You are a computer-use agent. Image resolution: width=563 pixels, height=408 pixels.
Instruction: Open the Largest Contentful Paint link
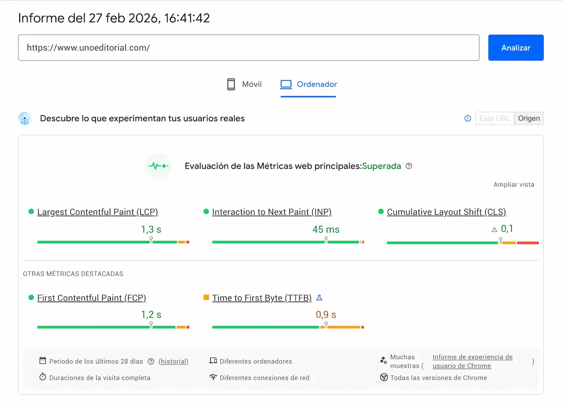[98, 212]
